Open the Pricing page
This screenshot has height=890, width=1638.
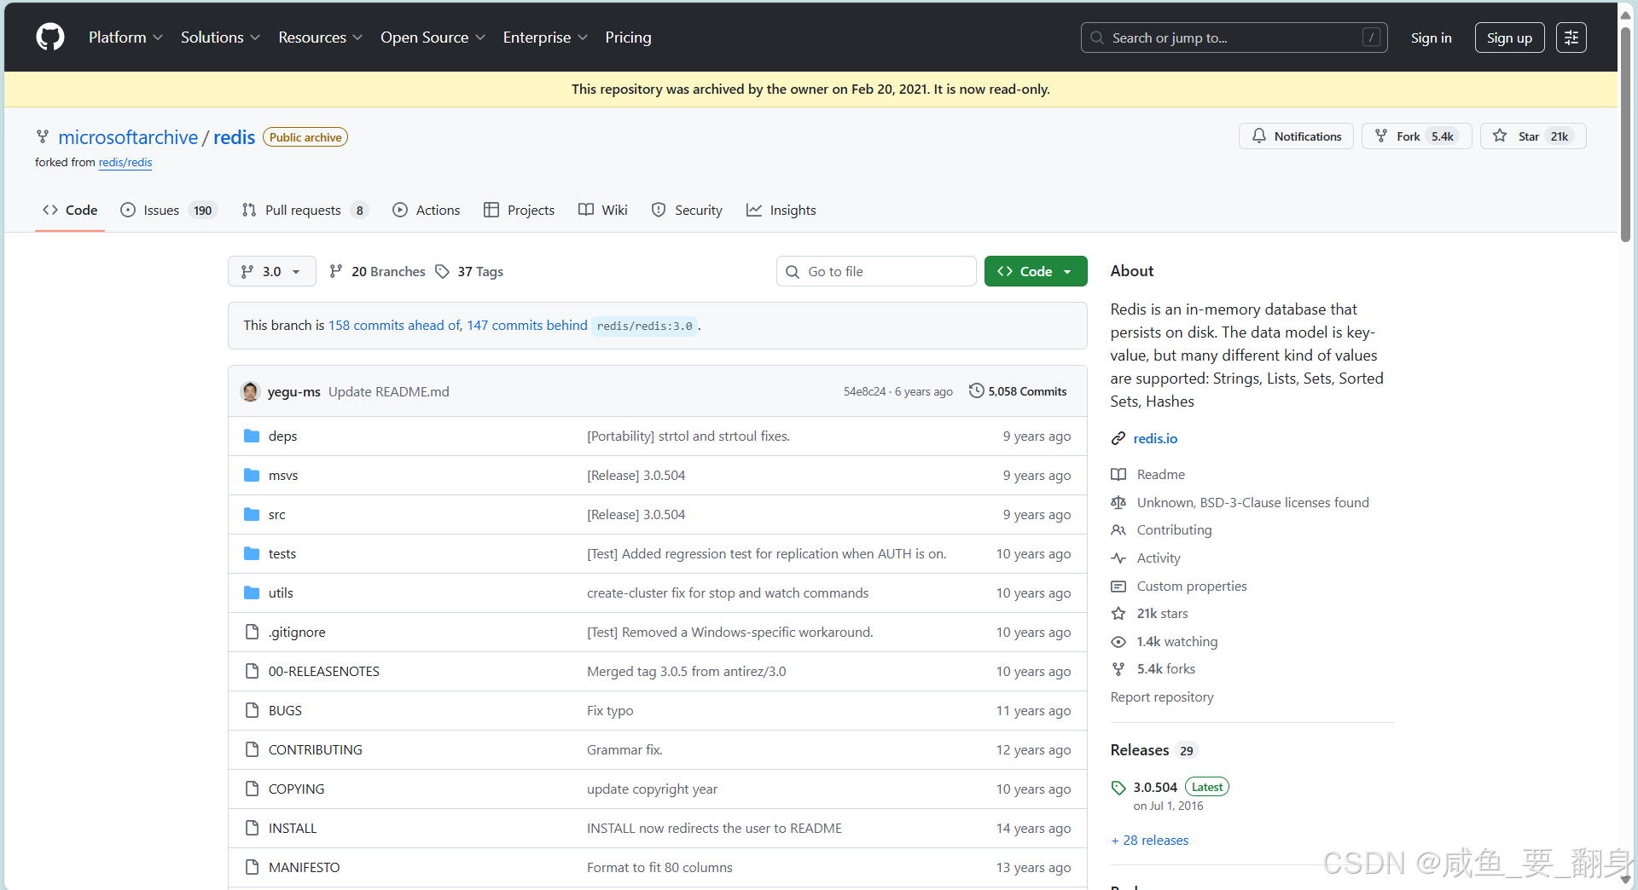point(628,38)
